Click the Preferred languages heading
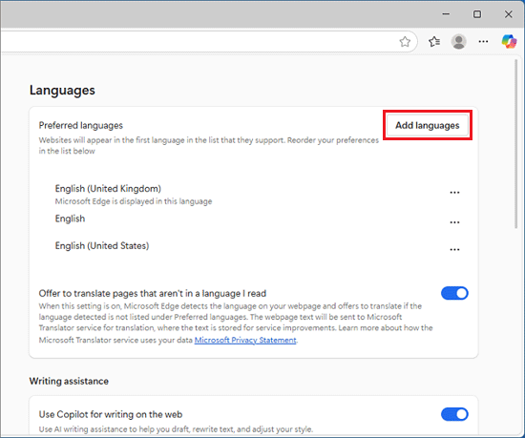The height and width of the screenshot is (438, 525). (x=81, y=125)
